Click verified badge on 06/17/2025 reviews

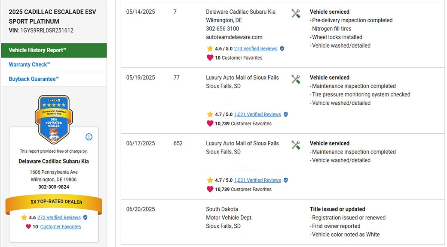click(286, 181)
